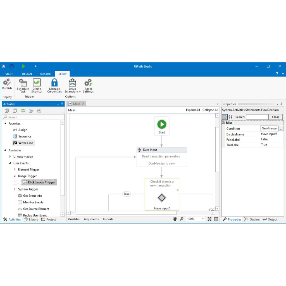The height and width of the screenshot is (286, 286).
Task: Switch to the Outline tab
Action: coord(252,220)
